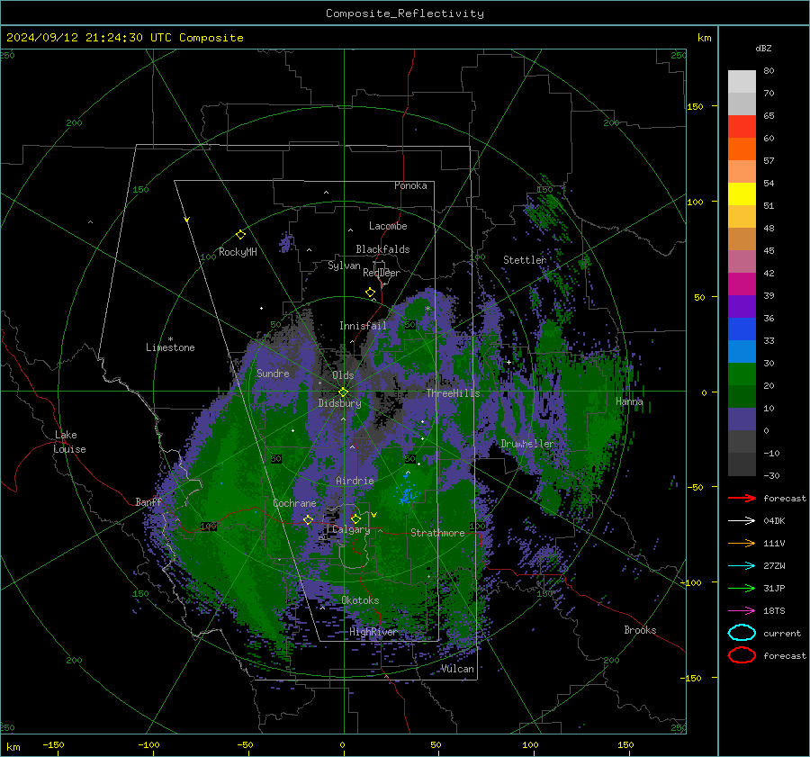Screen dimensions: 810x757
Task: Click the Lacombe town label
Action: (388, 226)
